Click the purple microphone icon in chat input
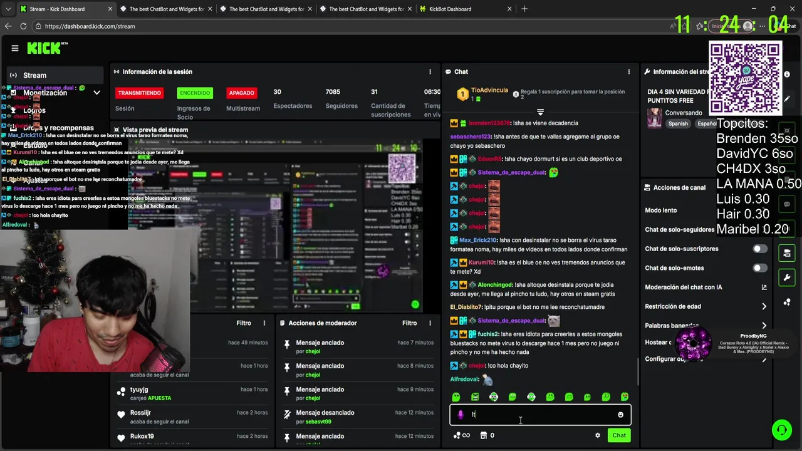 click(x=461, y=415)
